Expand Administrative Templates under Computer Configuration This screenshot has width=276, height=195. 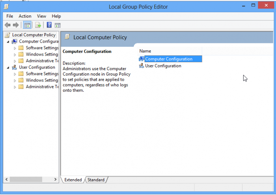15,61
